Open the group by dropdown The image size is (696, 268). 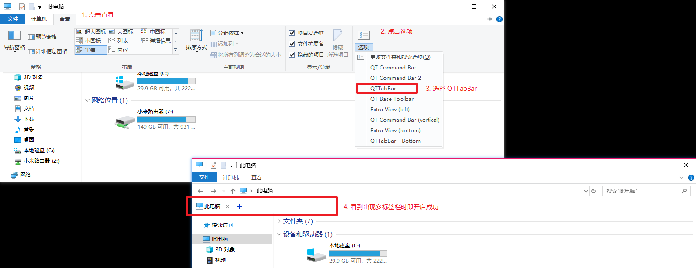coord(227,33)
